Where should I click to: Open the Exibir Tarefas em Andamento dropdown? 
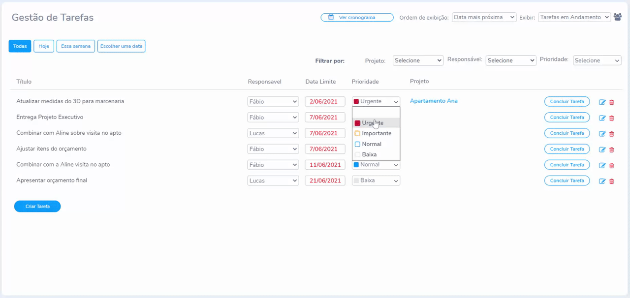click(x=574, y=17)
